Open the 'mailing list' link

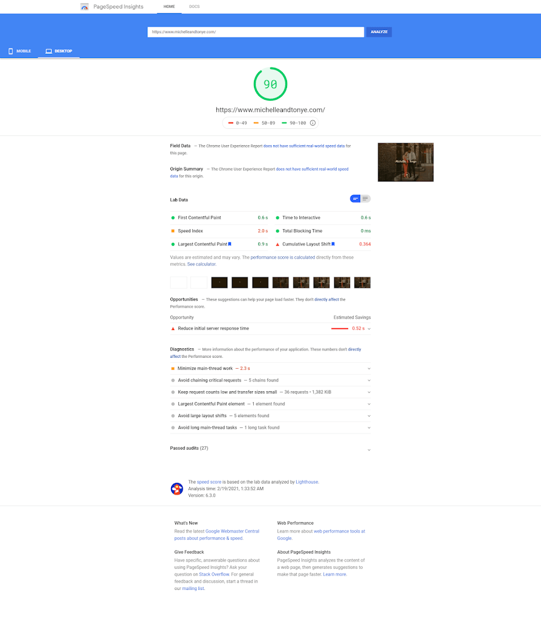pyautogui.click(x=193, y=589)
